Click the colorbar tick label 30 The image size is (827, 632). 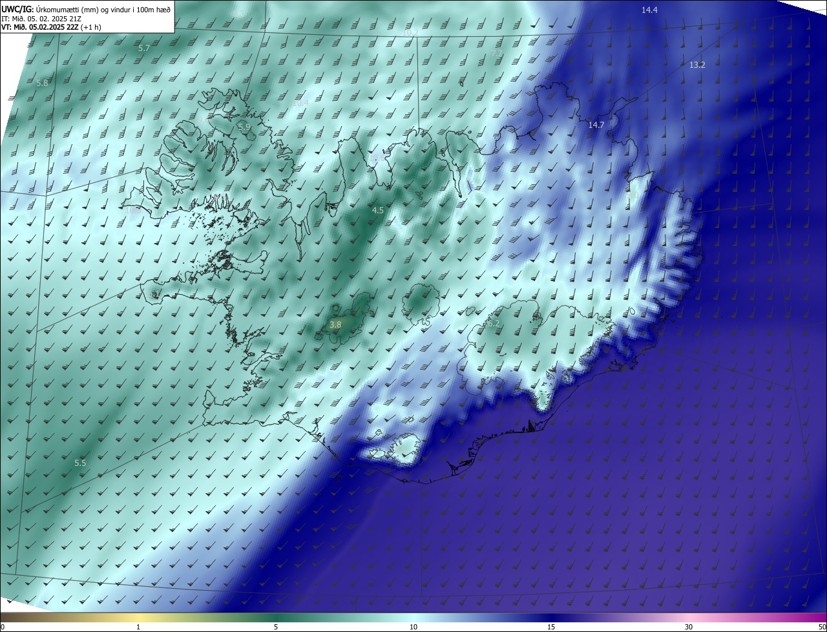coord(689,627)
